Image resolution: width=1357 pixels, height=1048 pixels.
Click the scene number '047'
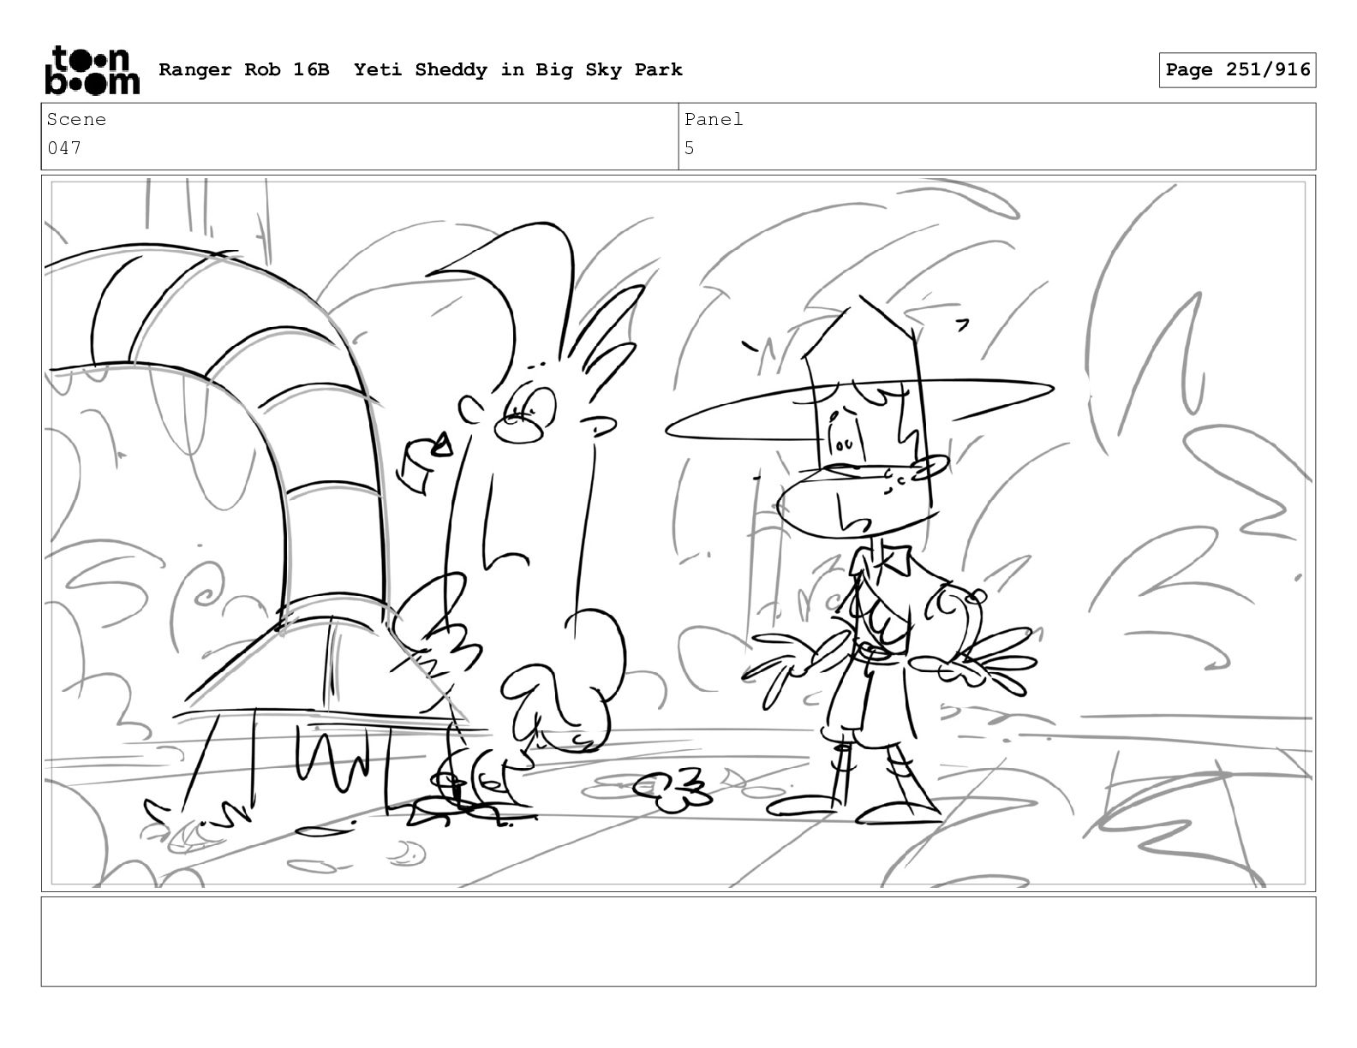click(64, 148)
